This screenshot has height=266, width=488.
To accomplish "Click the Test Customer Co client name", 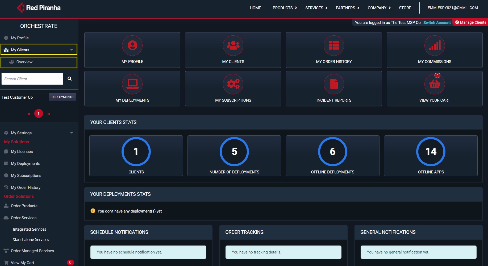I will tap(17, 97).
